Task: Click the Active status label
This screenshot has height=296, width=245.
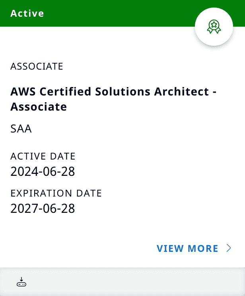Action: tap(27, 13)
